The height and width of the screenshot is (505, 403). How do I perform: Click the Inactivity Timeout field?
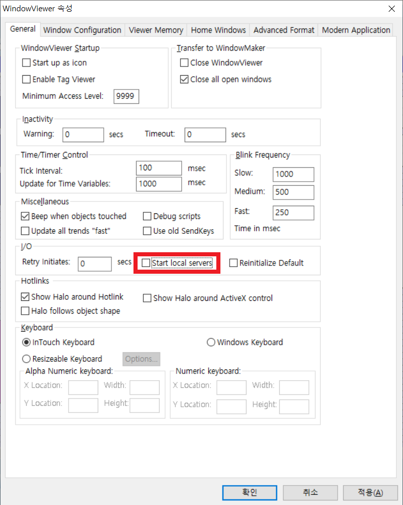206,135
